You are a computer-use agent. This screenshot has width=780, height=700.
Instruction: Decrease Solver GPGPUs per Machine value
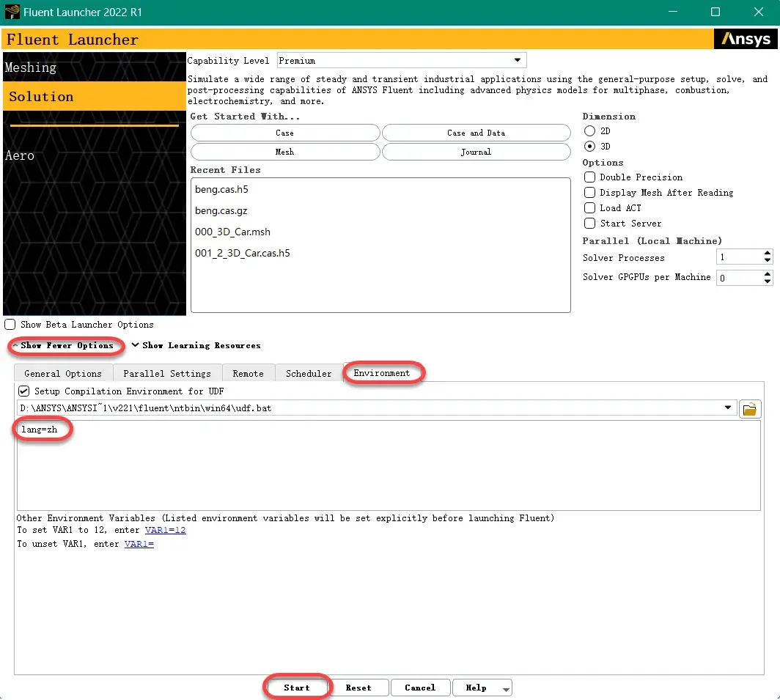[x=767, y=281]
